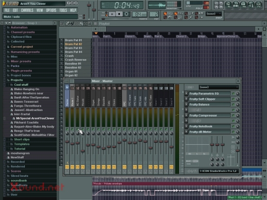The width and height of the screenshot is (267, 200).
Task: Pause playback with the transport pause button
Action: 112,14
